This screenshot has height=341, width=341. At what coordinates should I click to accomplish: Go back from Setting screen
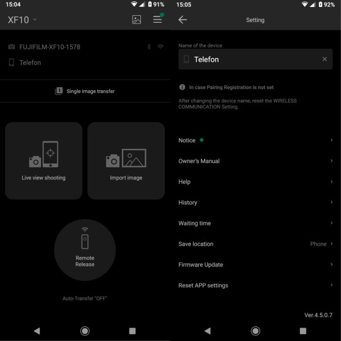point(182,20)
